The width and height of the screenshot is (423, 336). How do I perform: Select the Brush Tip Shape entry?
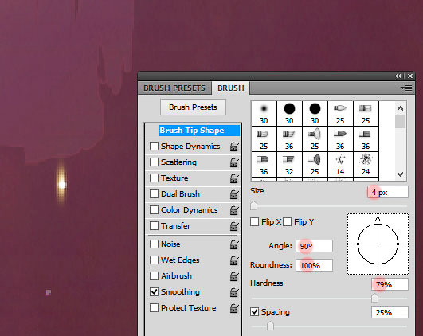click(192, 131)
